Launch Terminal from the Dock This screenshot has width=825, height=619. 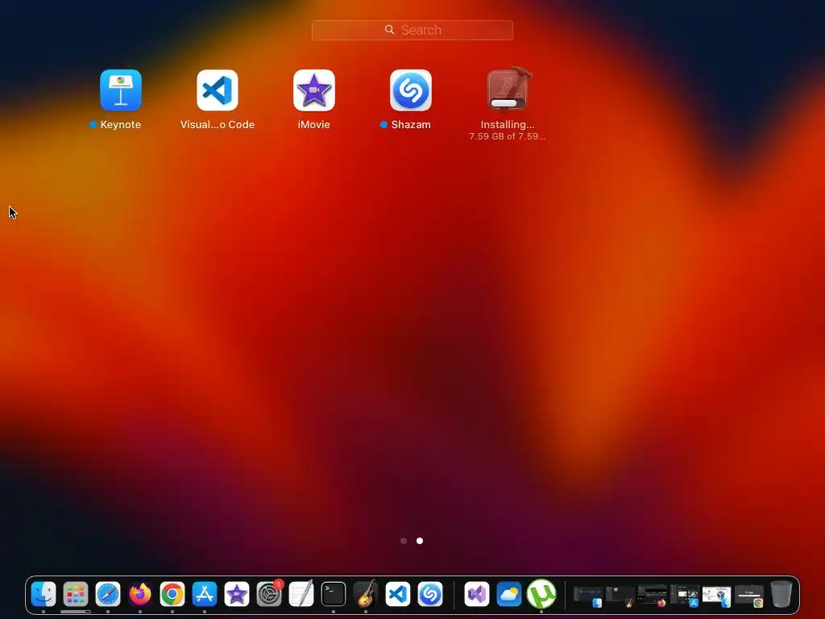(x=334, y=594)
